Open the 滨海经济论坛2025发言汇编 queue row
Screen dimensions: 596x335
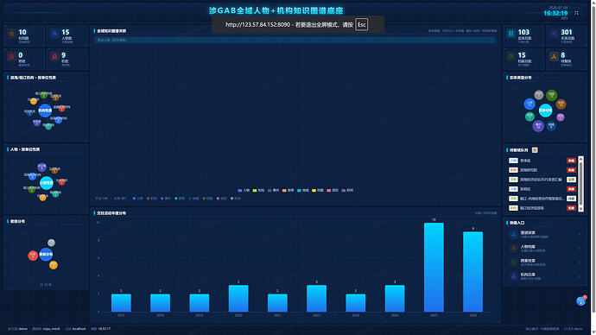[x=542, y=180]
